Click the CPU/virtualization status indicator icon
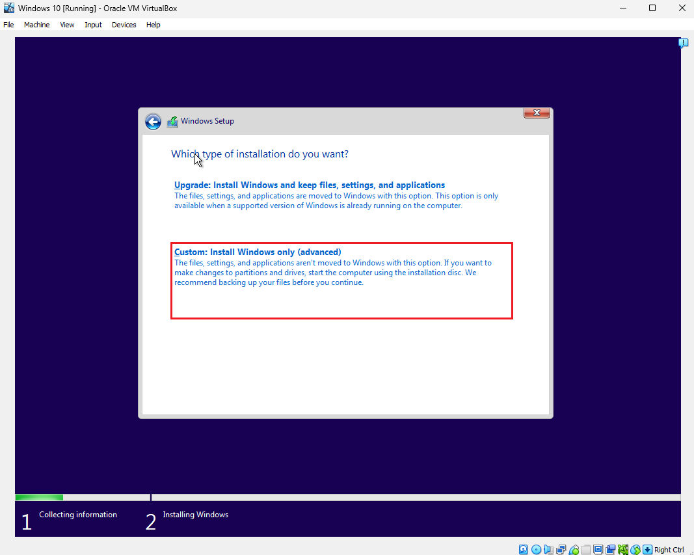This screenshot has width=694, height=555. (622, 550)
